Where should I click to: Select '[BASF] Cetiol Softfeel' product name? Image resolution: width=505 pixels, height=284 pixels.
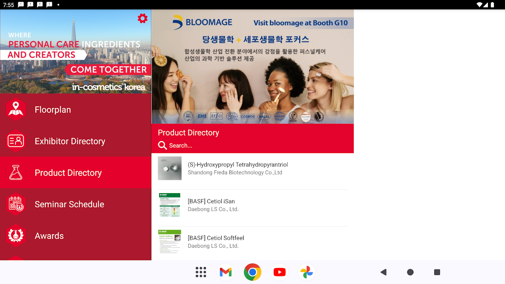[x=216, y=238]
